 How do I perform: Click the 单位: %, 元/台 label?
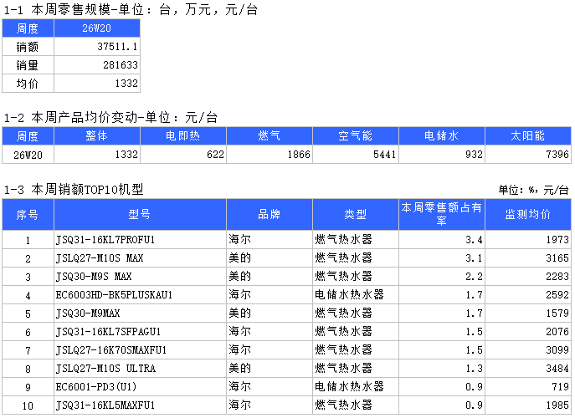click(x=533, y=190)
